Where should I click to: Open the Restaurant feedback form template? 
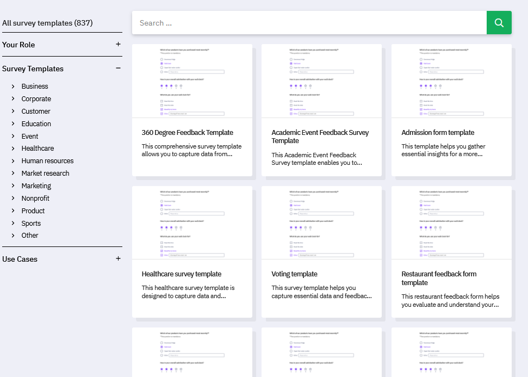point(439,278)
